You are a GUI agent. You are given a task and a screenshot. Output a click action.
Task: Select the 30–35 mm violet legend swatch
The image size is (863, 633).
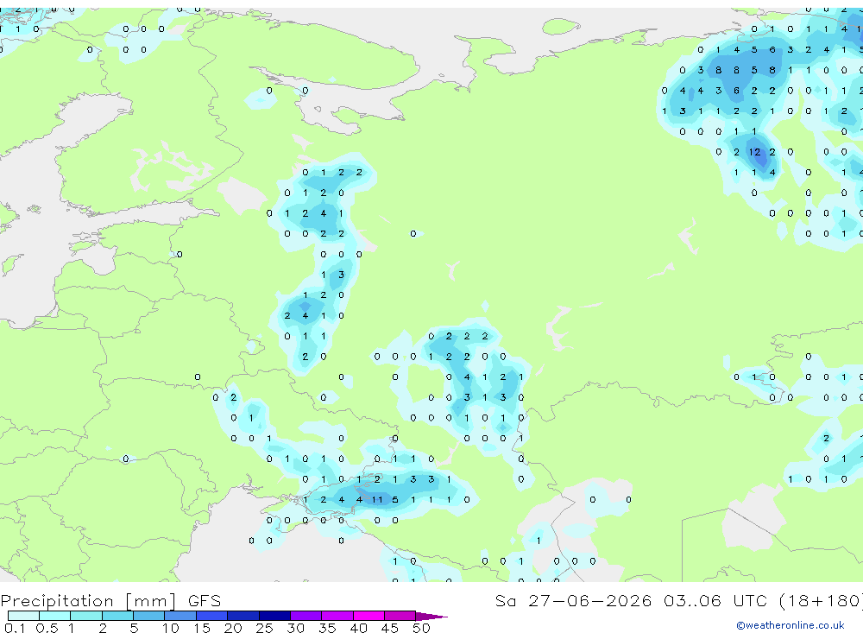(x=306, y=616)
